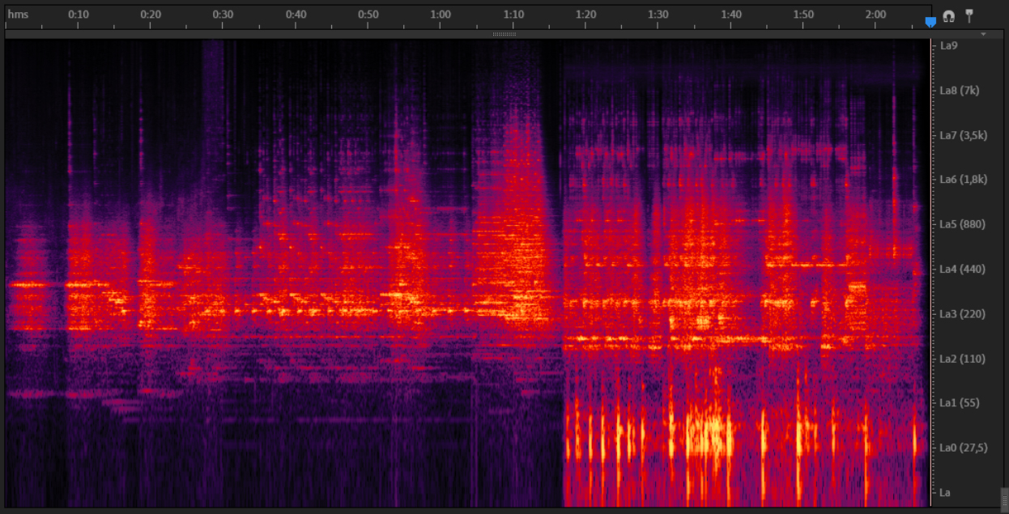
Task: Click the La4 (440) frequency scale label
Action: click(963, 269)
